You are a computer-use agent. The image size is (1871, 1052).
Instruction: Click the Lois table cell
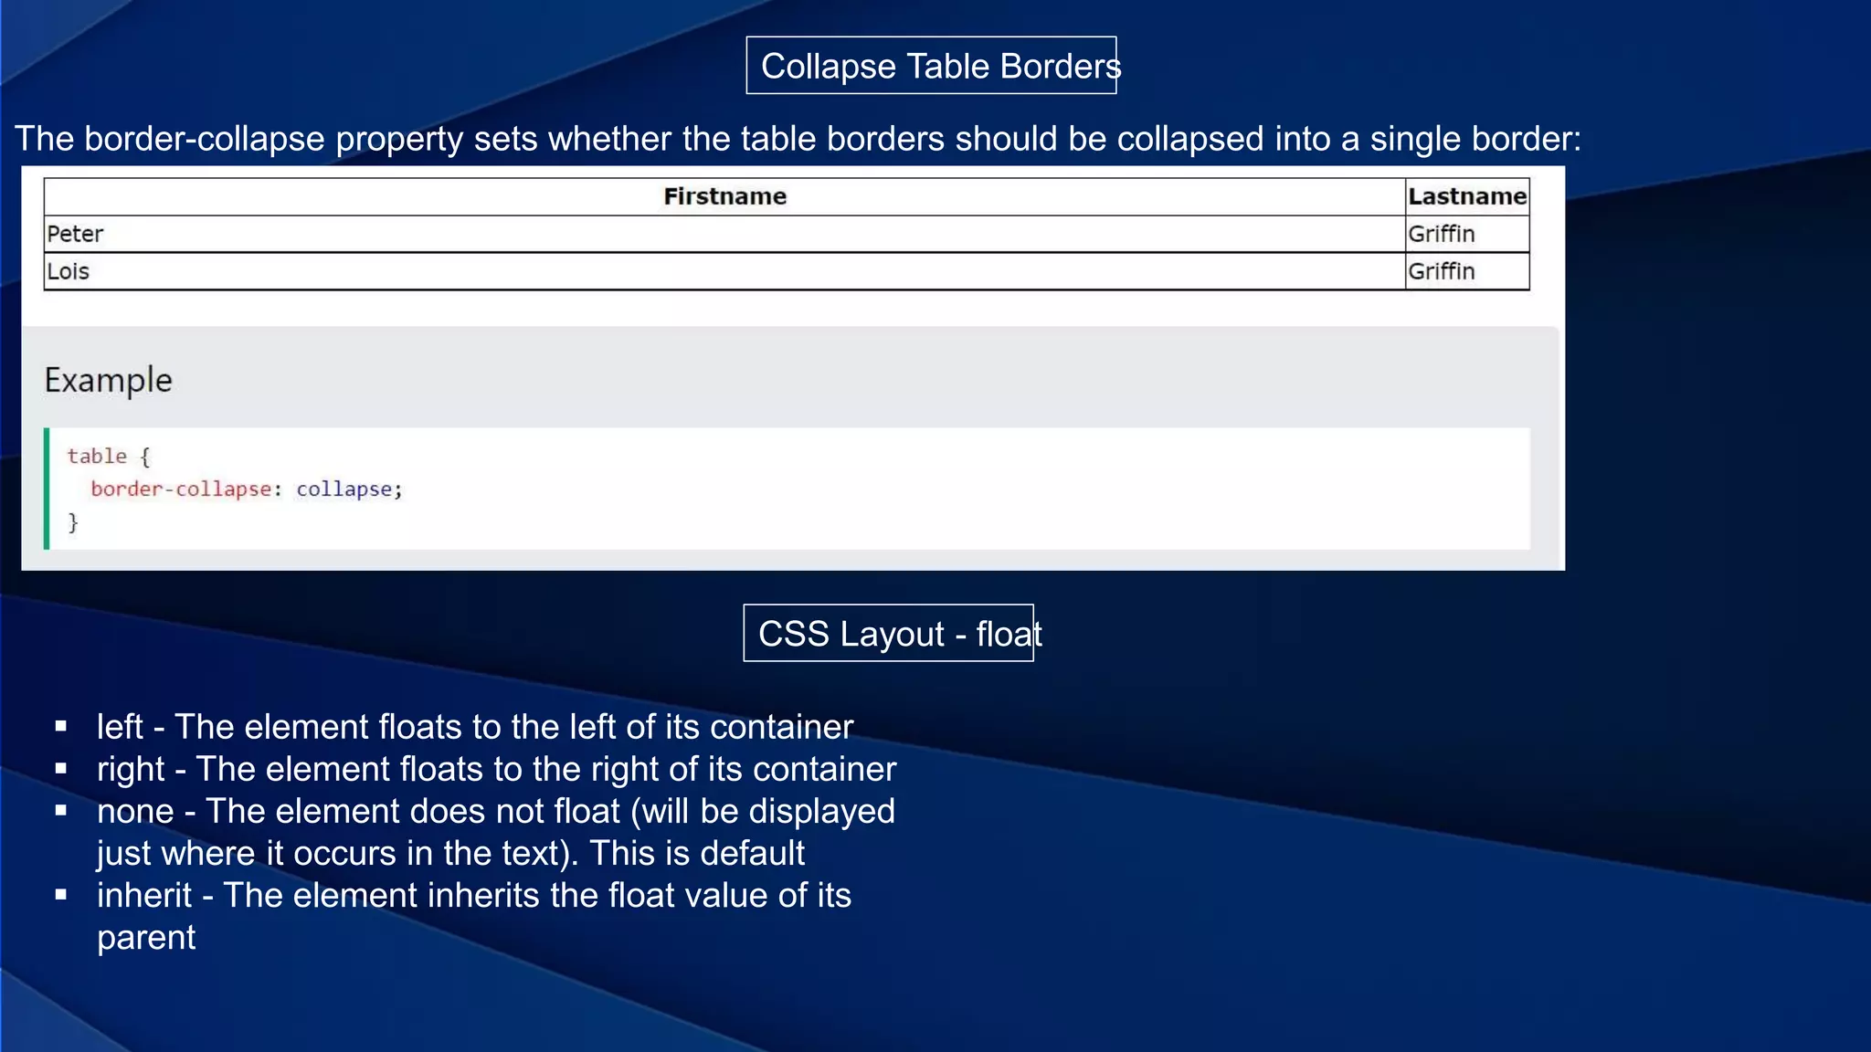click(x=69, y=271)
